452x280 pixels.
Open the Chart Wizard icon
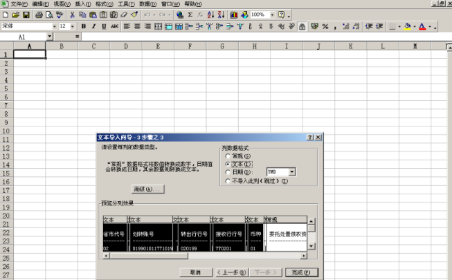(234, 15)
